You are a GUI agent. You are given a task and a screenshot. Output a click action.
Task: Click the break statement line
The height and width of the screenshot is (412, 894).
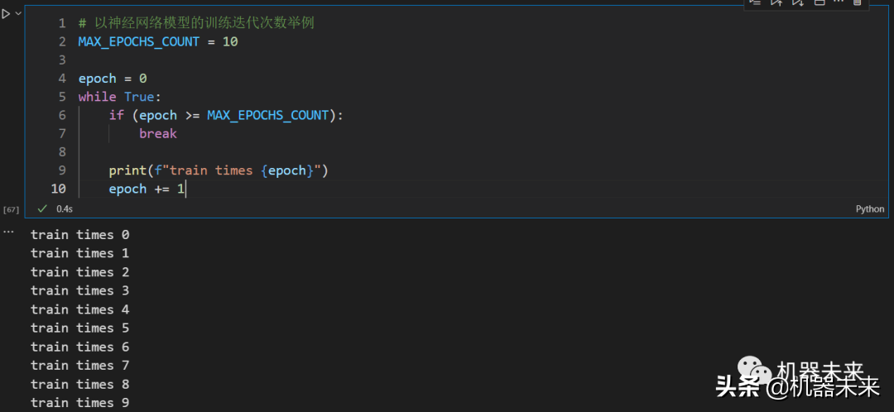pos(157,133)
